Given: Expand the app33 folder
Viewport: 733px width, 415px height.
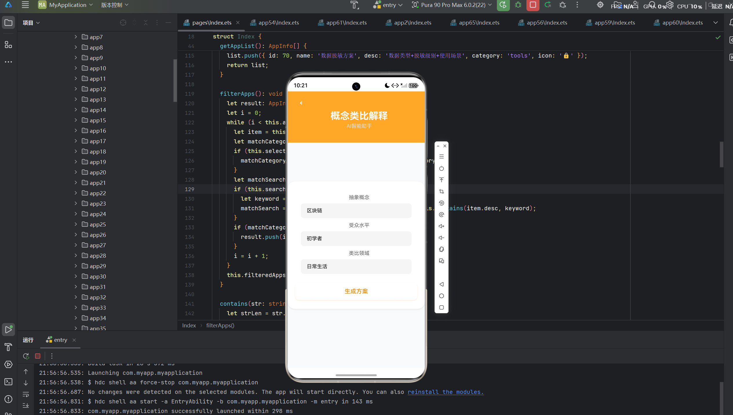Looking at the screenshot, I should pyautogui.click(x=76, y=307).
